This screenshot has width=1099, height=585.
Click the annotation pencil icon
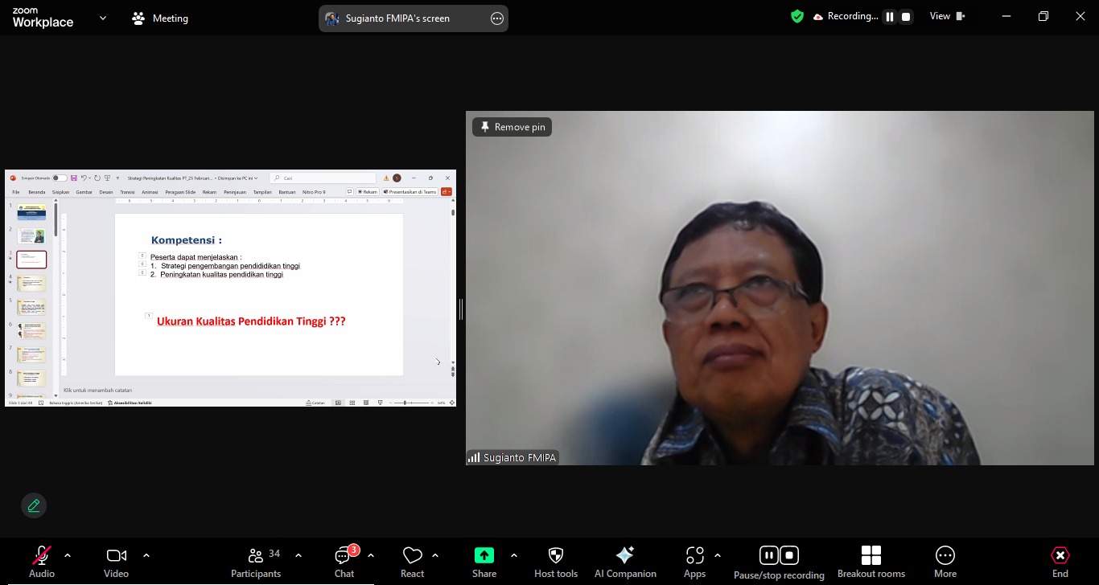[x=34, y=505]
